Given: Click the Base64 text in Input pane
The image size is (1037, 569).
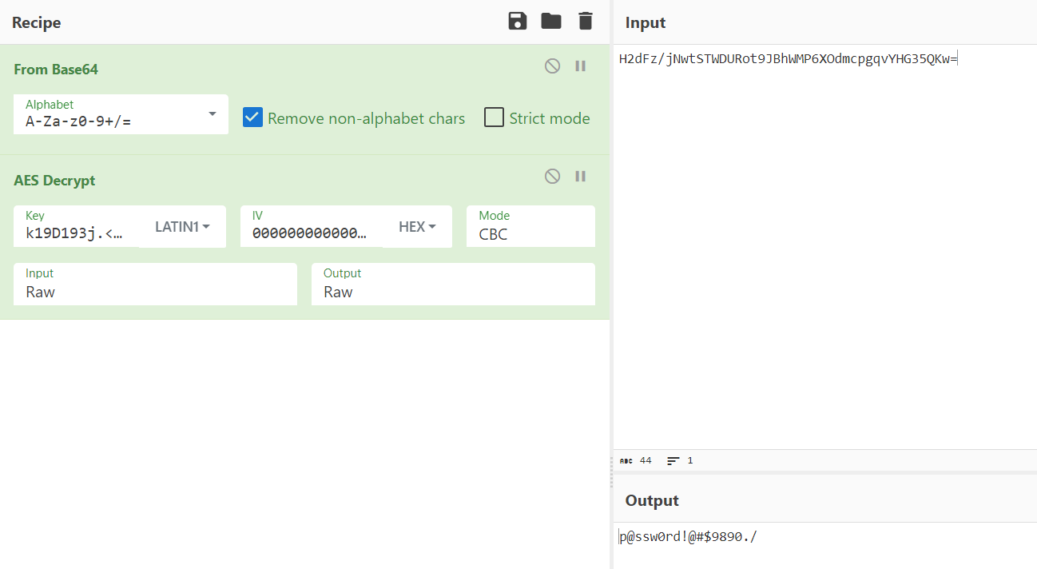Looking at the screenshot, I should click(787, 59).
